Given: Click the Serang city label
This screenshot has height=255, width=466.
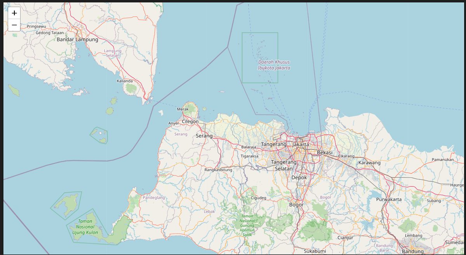Looking at the screenshot, I should 205,136.
